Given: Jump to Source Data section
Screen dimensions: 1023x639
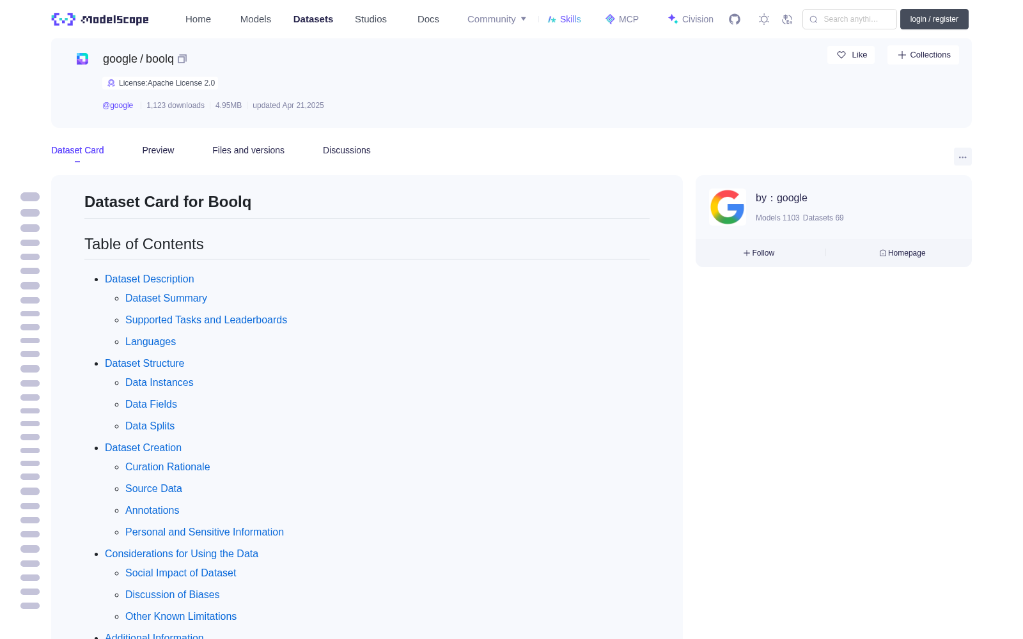Looking at the screenshot, I should tap(153, 488).
